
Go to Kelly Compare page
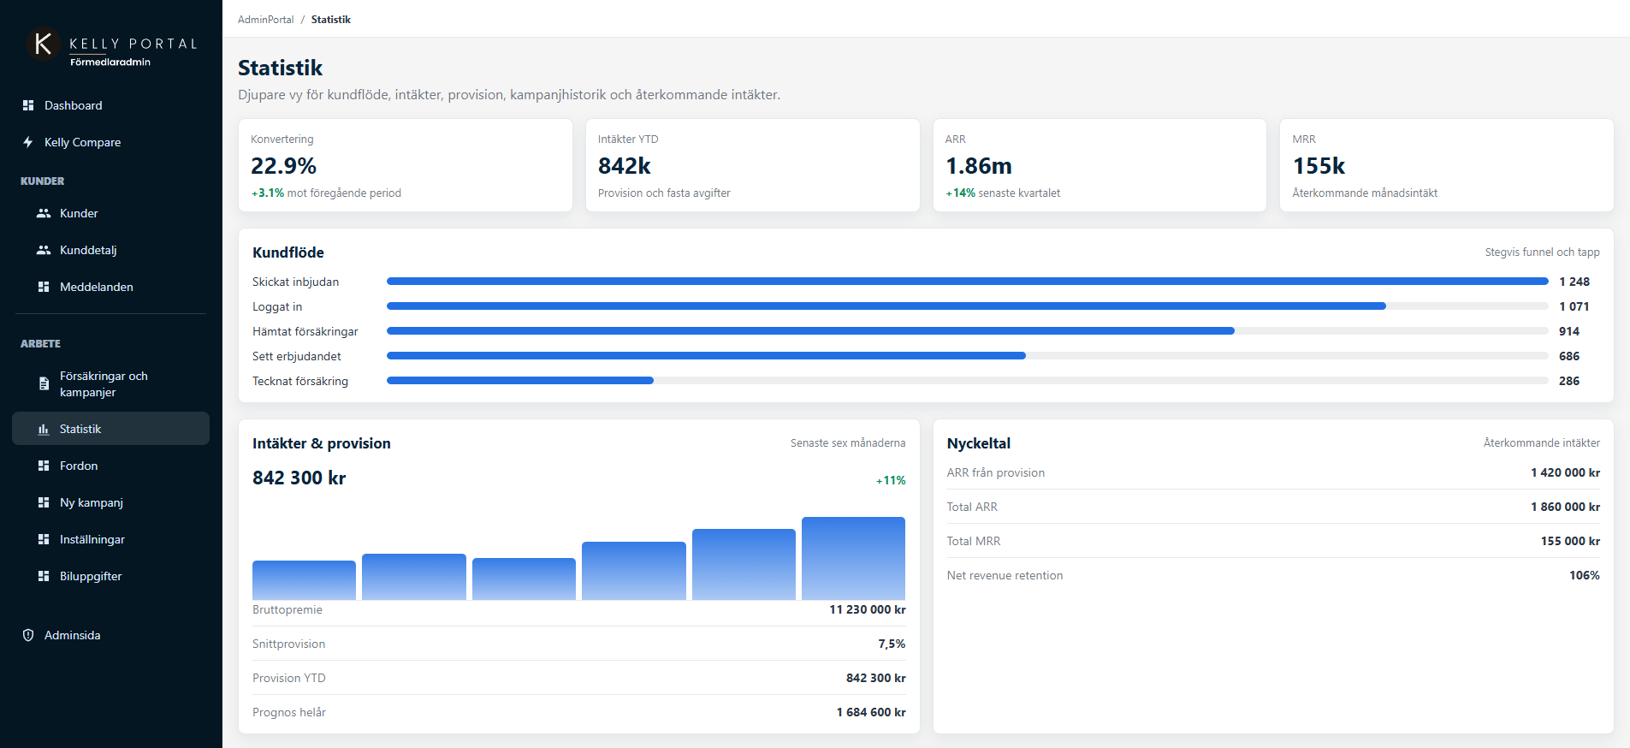(110, 142)
